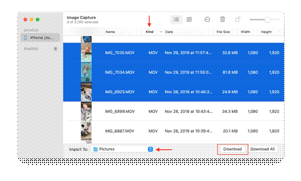
Task: Click the Download All button
Action: coord(262,149)
